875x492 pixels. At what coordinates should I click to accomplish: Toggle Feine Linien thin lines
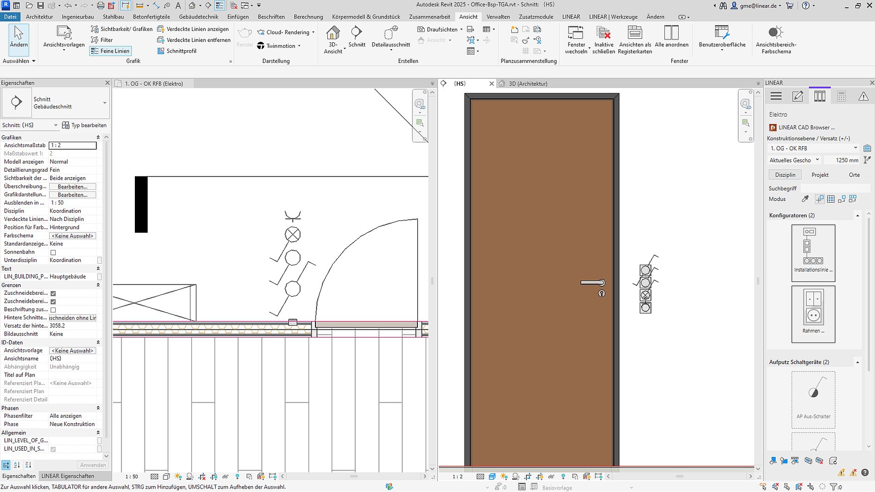click(111, 51)
